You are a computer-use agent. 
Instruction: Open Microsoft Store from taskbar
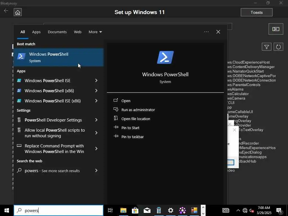click(x=135, y=210)
